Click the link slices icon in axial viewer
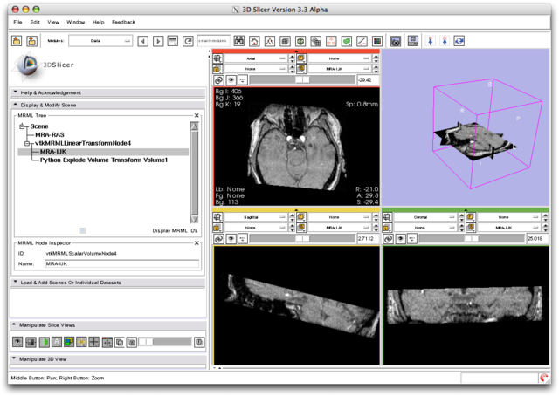559x396 pixels. [220, 79]
